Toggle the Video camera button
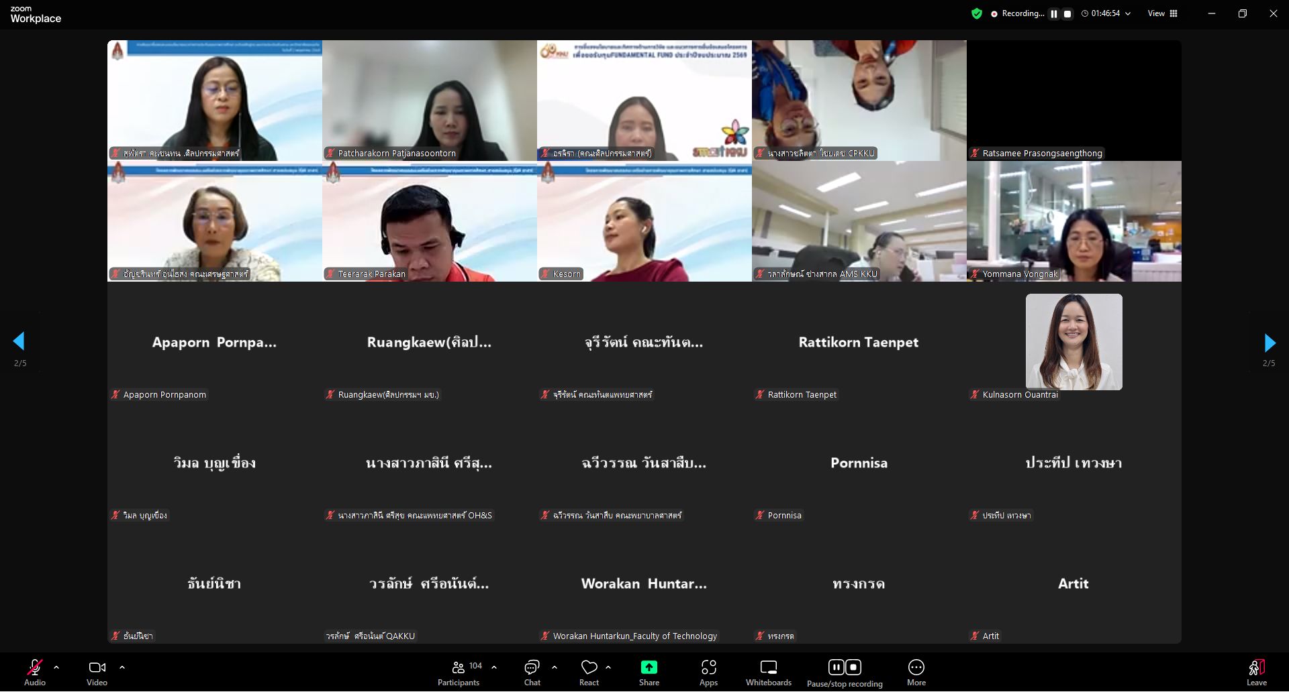Screen dimensions: 1289x692 click(97, 673)
